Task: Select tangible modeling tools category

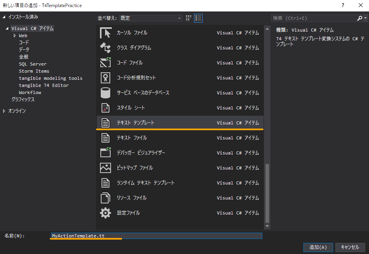Action: [51, 78]
